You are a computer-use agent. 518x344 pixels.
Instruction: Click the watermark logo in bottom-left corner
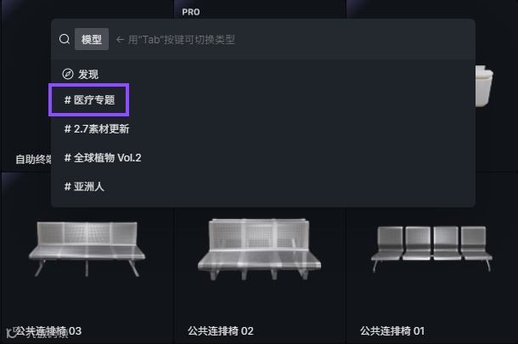tap(12, 333)
